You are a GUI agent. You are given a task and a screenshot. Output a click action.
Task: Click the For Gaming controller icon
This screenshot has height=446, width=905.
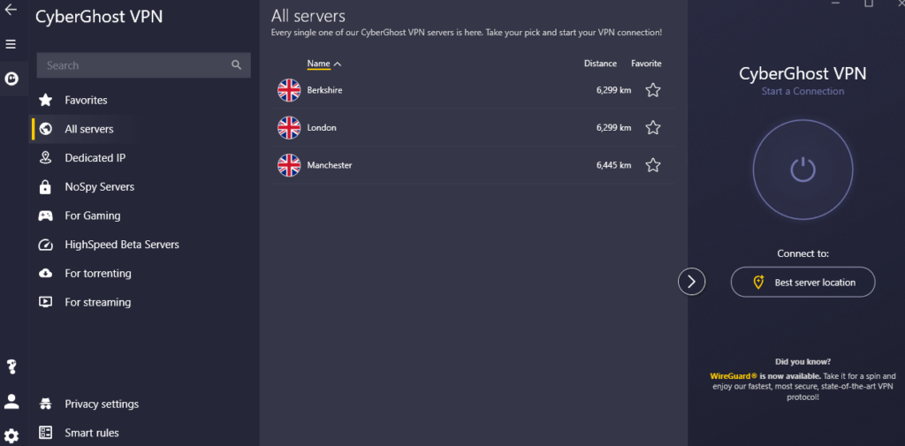point(46,215)
